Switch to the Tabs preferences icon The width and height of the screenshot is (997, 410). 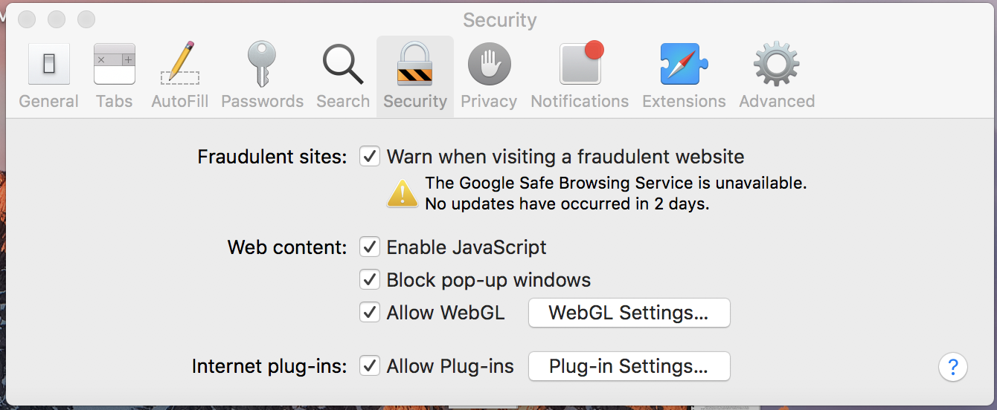[114, 65]
